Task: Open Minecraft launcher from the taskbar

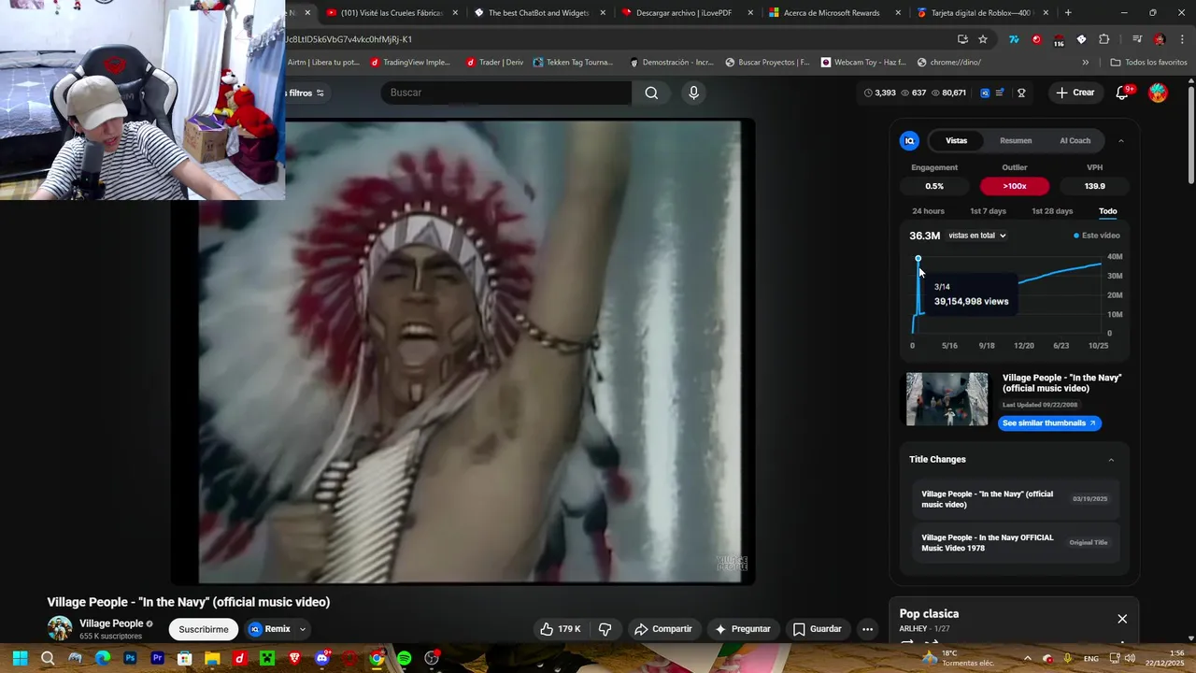Action: pos(267,658)
